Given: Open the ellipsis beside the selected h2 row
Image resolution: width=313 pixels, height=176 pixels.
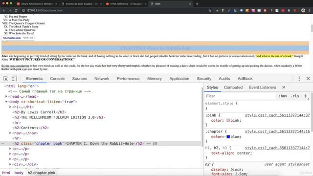Looking at the screenshot, I should tap(2, 143).
